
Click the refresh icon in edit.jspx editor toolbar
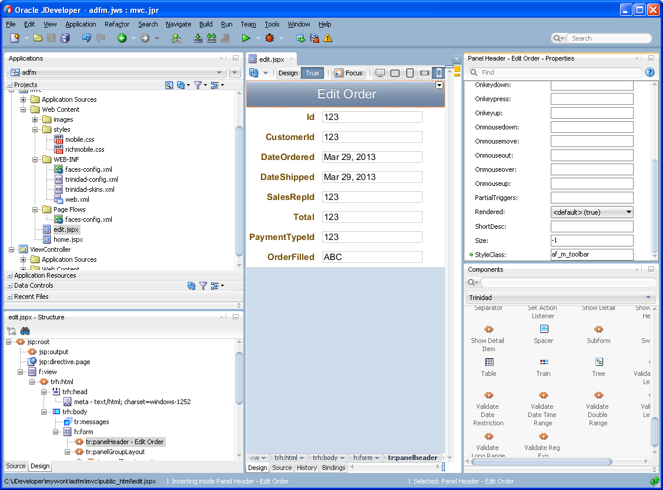(254, 73)
